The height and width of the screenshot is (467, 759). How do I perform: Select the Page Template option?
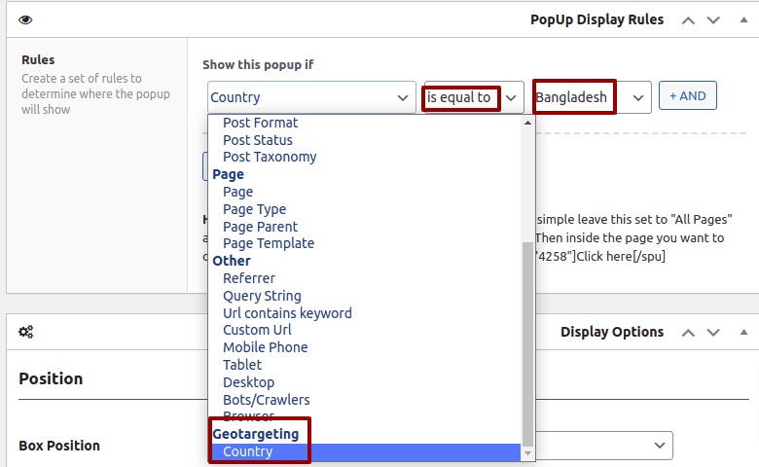269,243
